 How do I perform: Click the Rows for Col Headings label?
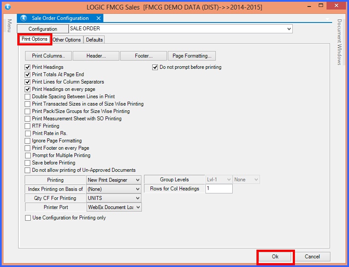(x=175, y=189)
